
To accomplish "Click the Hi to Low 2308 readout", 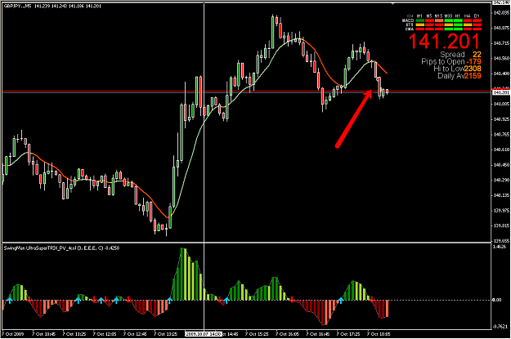I will click(457, 69).
